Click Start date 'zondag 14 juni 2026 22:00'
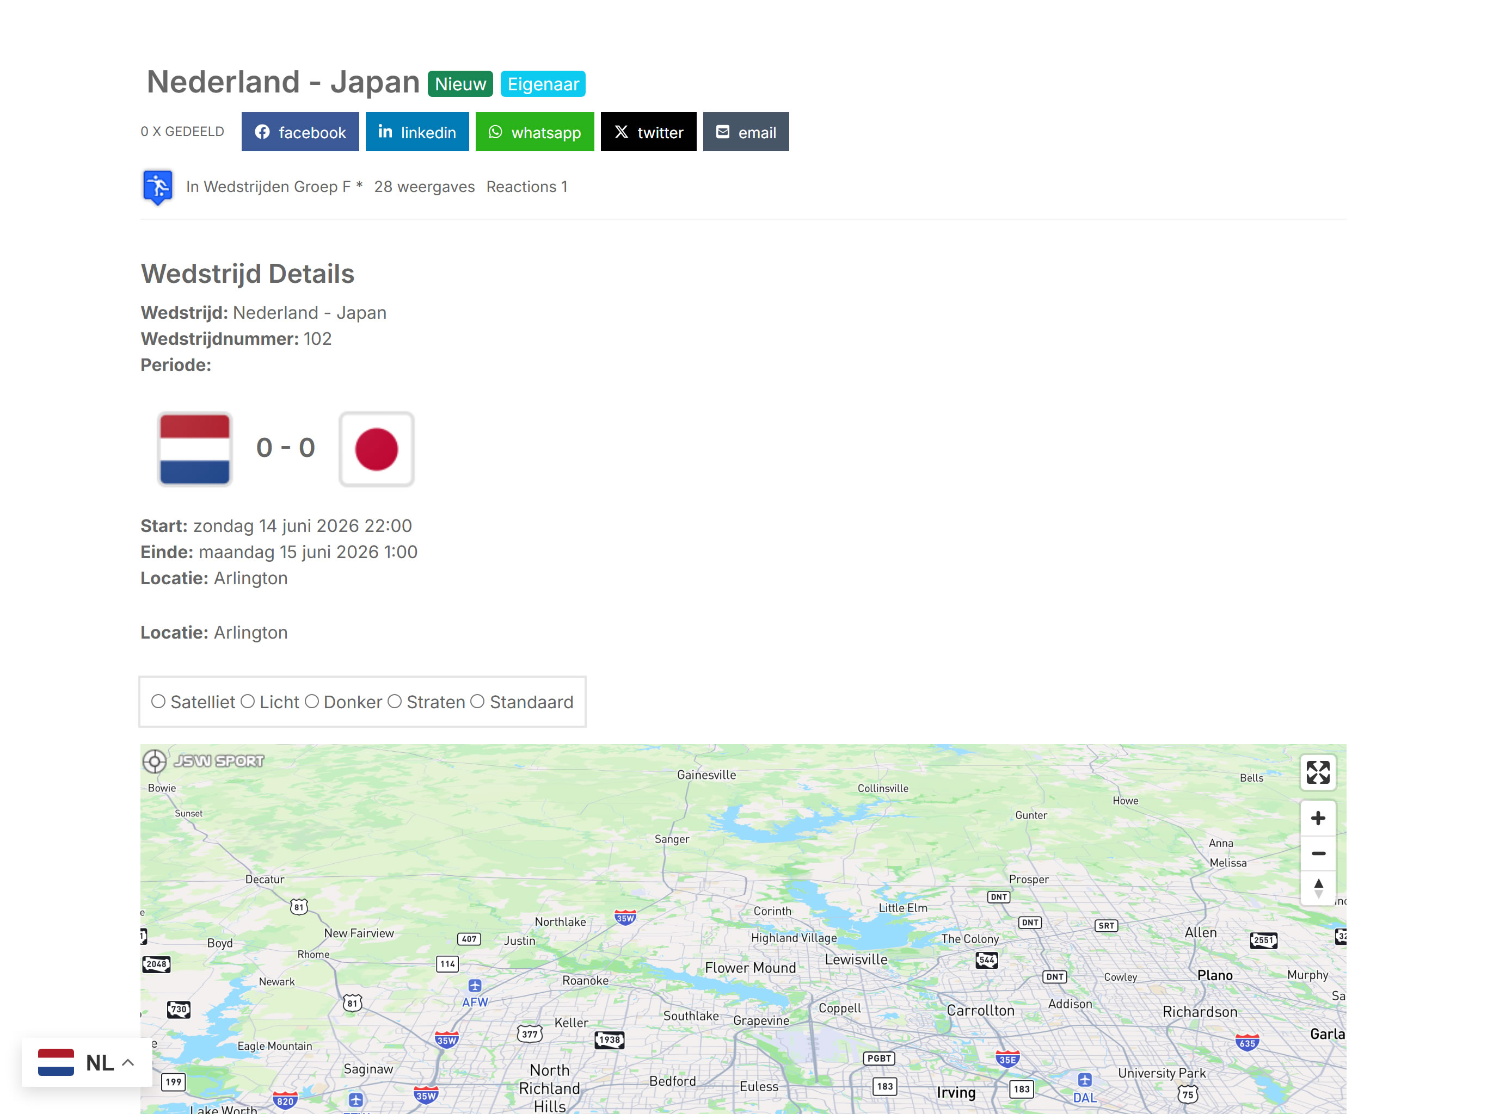 [303, 525]
